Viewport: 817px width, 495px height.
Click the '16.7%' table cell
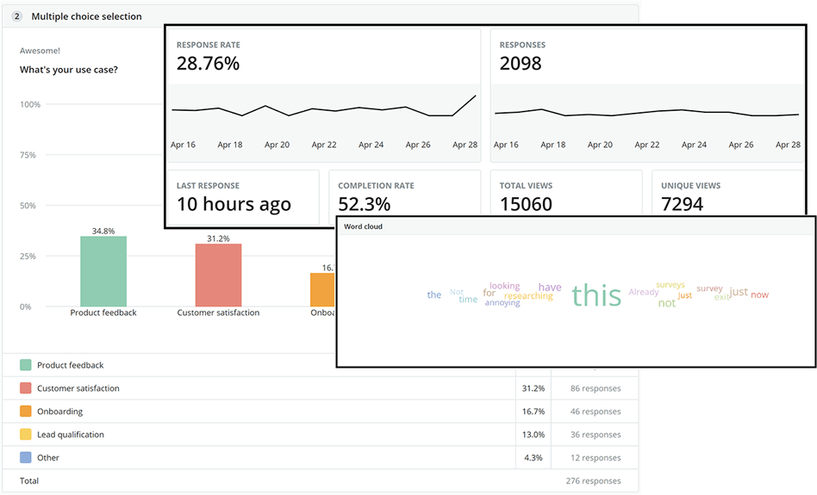[x=533, y=411]
